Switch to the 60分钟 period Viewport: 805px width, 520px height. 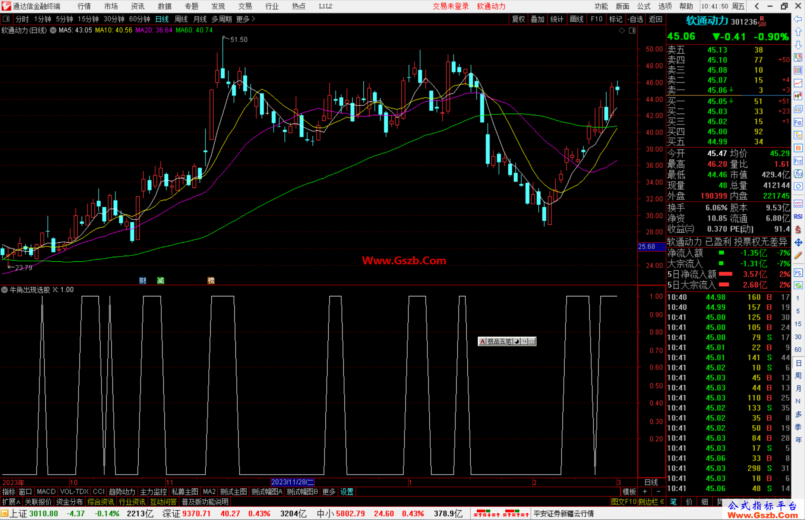click(139, 19)
